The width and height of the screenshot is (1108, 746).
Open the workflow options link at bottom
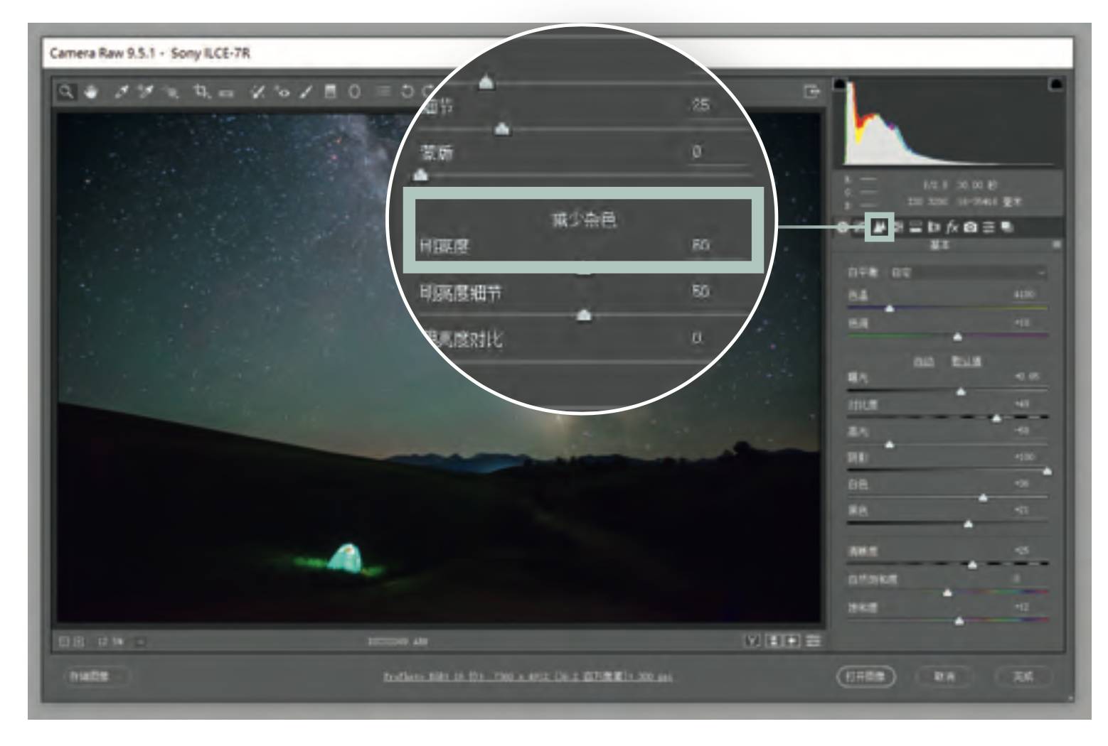point(528,676)
